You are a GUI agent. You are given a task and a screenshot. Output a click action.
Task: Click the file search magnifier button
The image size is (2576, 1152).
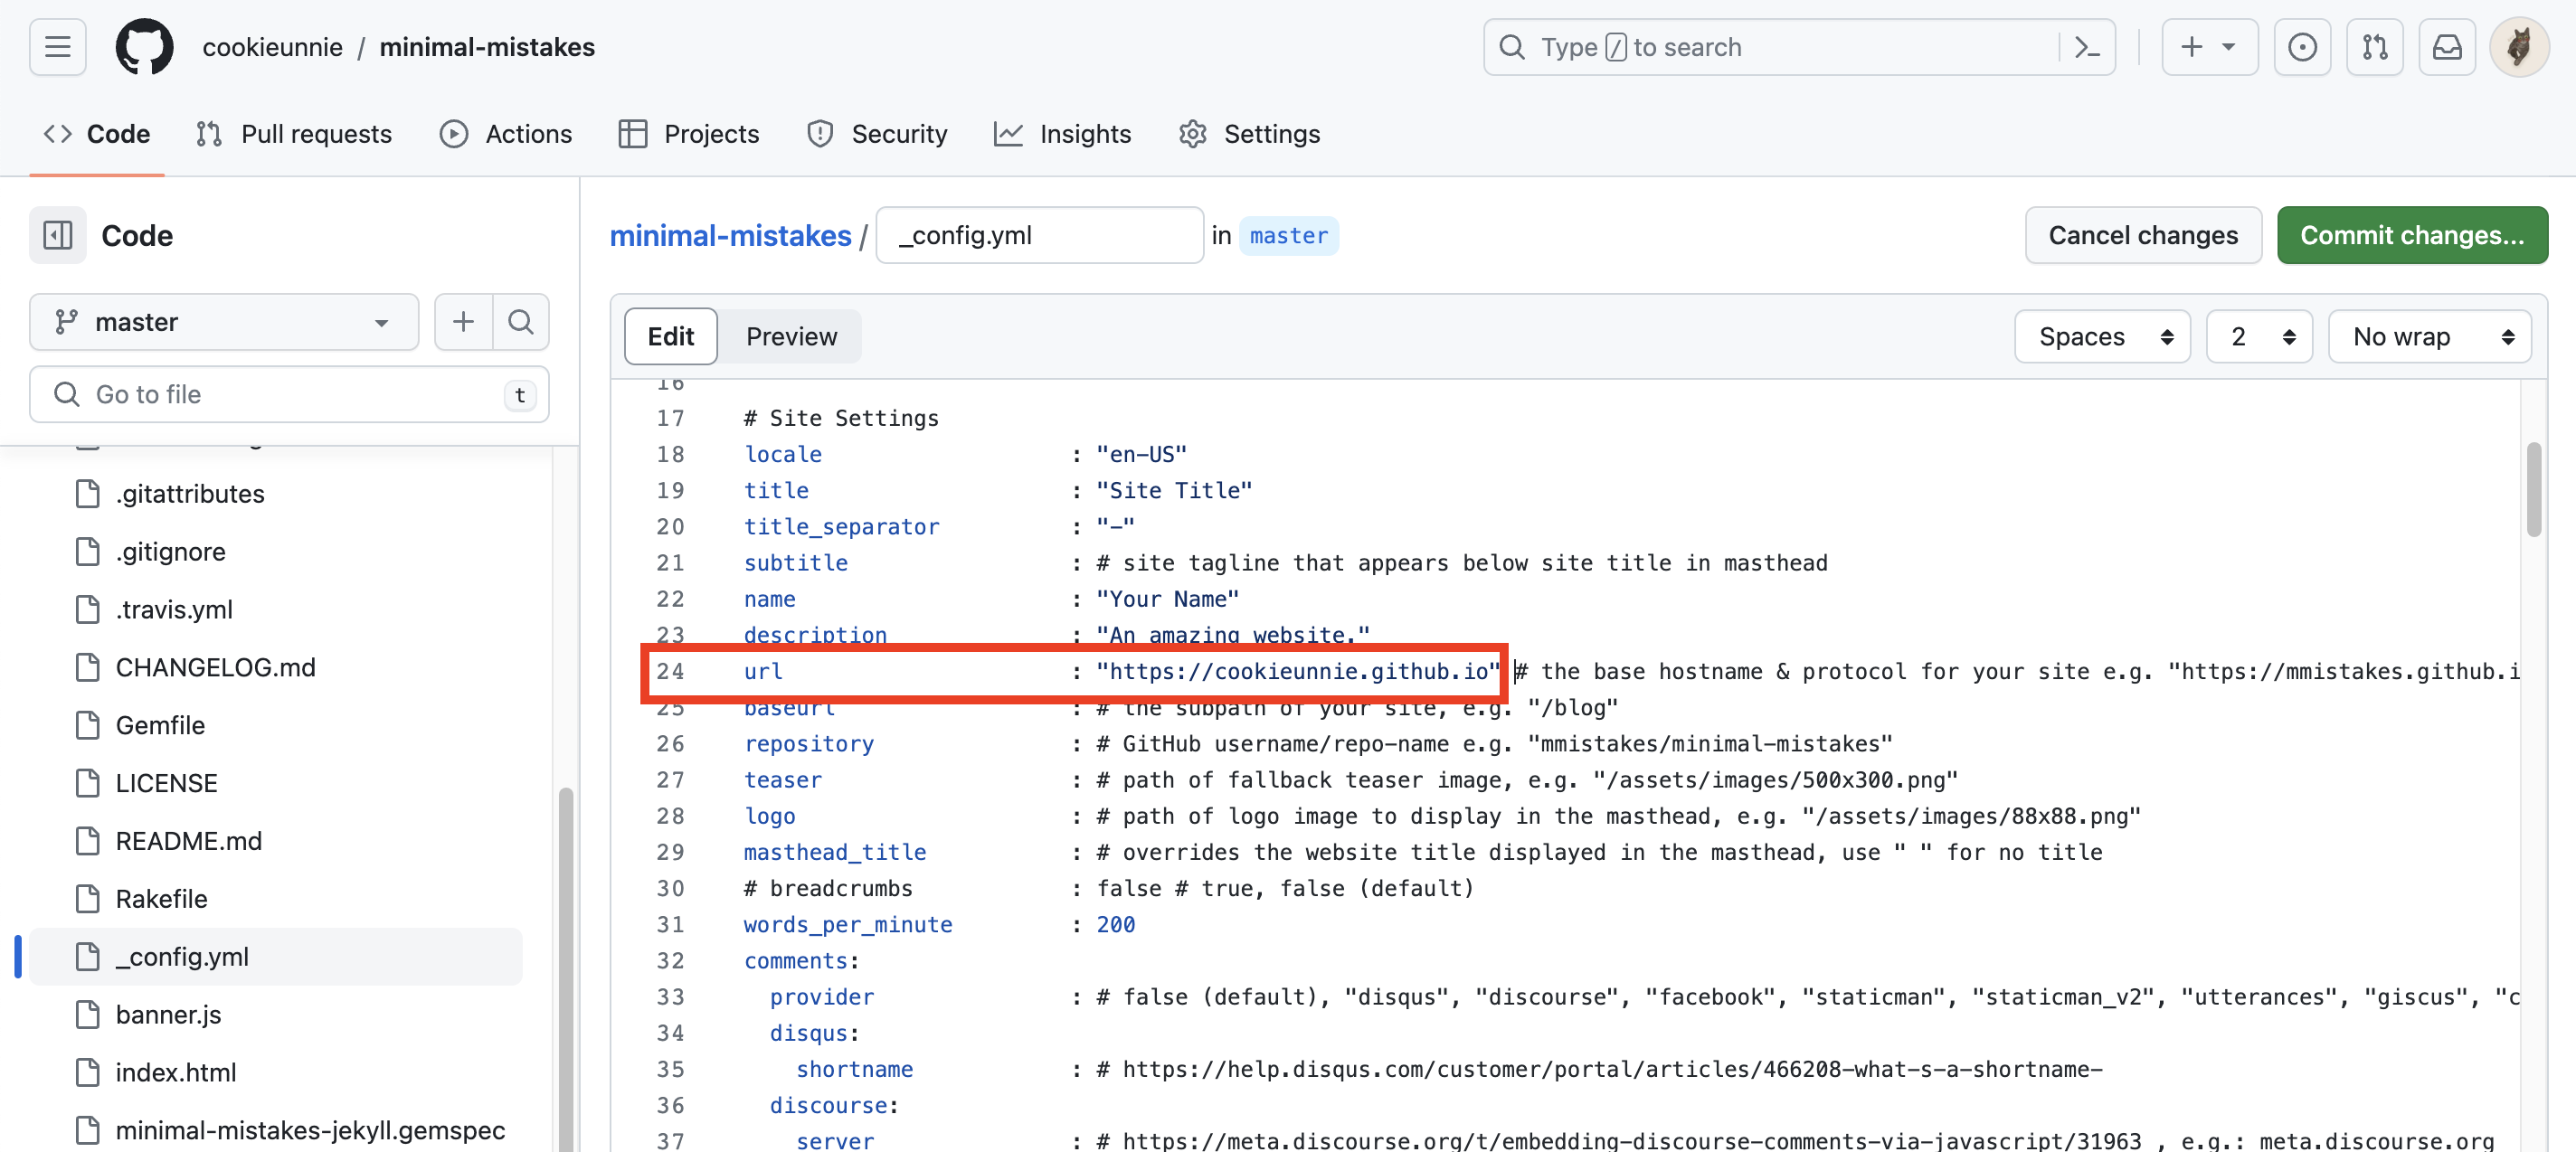pyautogui.click(x=521, y=322)
